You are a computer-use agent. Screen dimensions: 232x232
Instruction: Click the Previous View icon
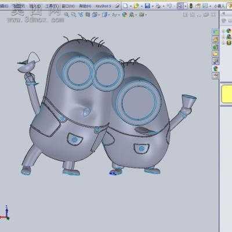81,14
